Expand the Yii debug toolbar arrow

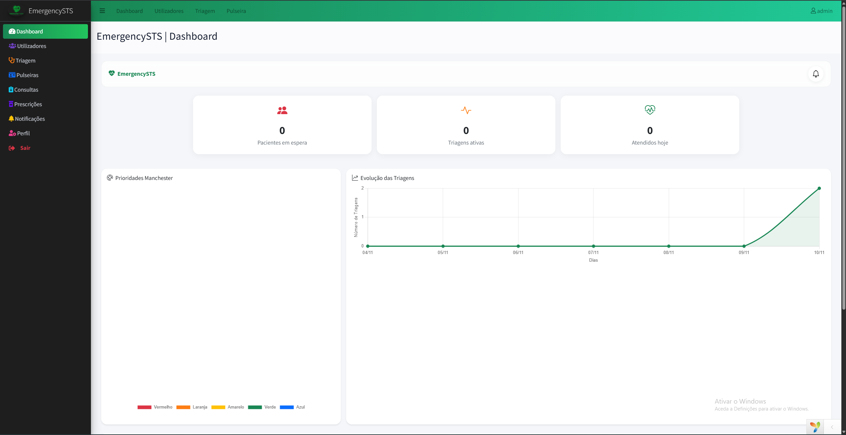point(832,427)
